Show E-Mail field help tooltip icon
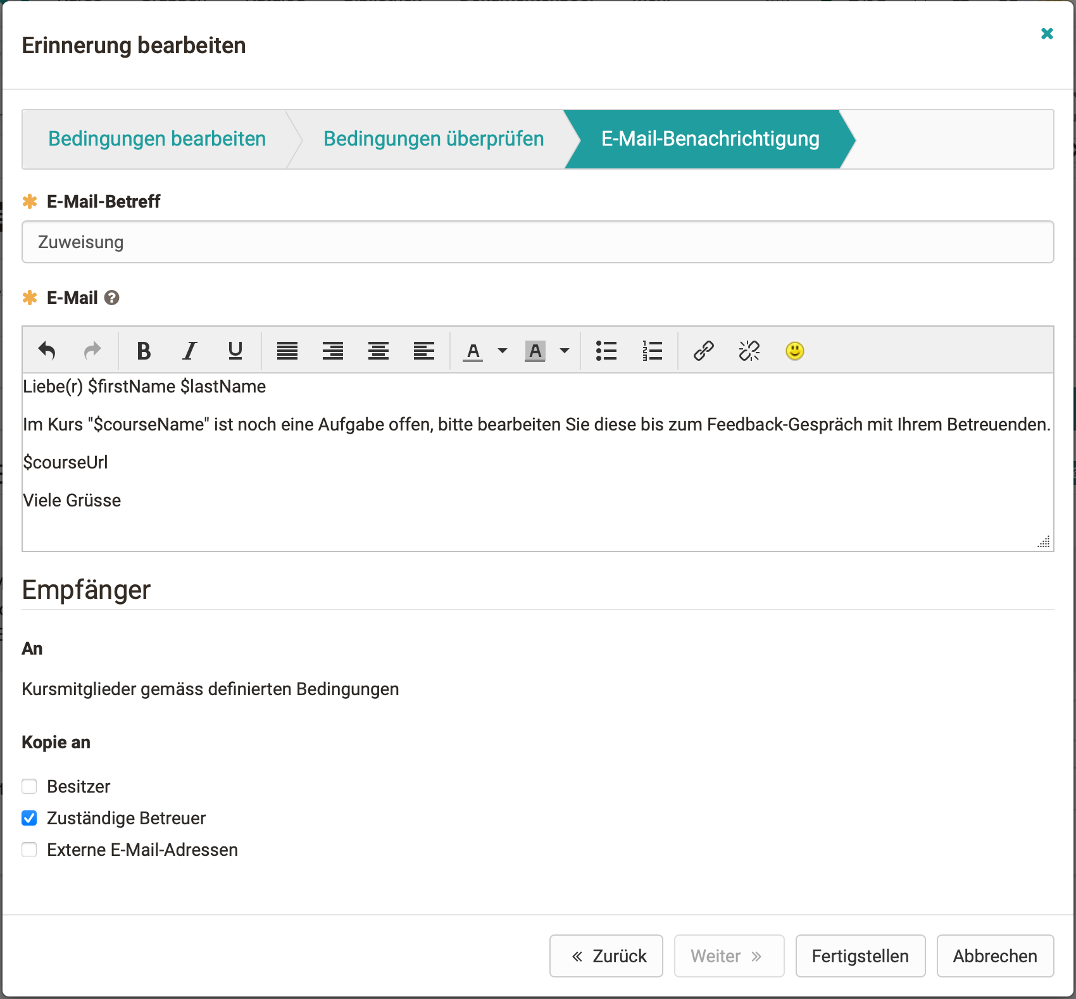 pos(112,298)
